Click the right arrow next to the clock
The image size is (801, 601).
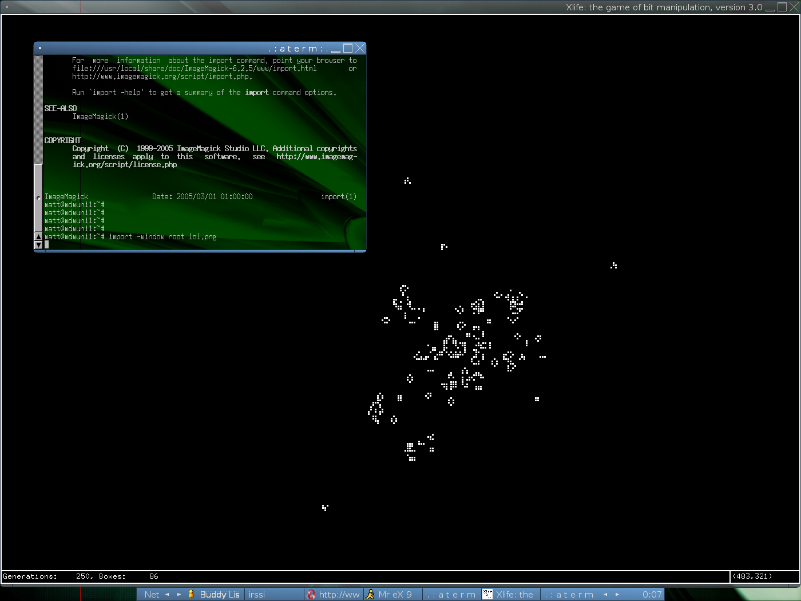click(617, 595)
